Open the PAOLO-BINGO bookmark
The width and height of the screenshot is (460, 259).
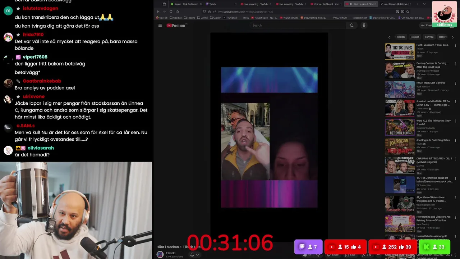[339, 18]
